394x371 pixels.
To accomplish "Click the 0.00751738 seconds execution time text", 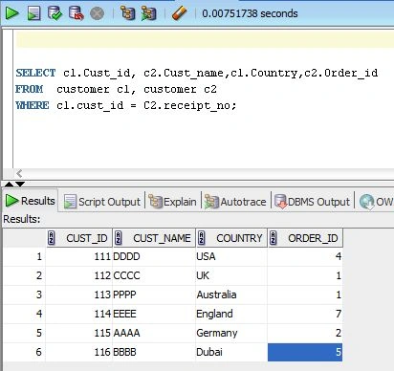I will pyautogui.click(x=250, y=13).
